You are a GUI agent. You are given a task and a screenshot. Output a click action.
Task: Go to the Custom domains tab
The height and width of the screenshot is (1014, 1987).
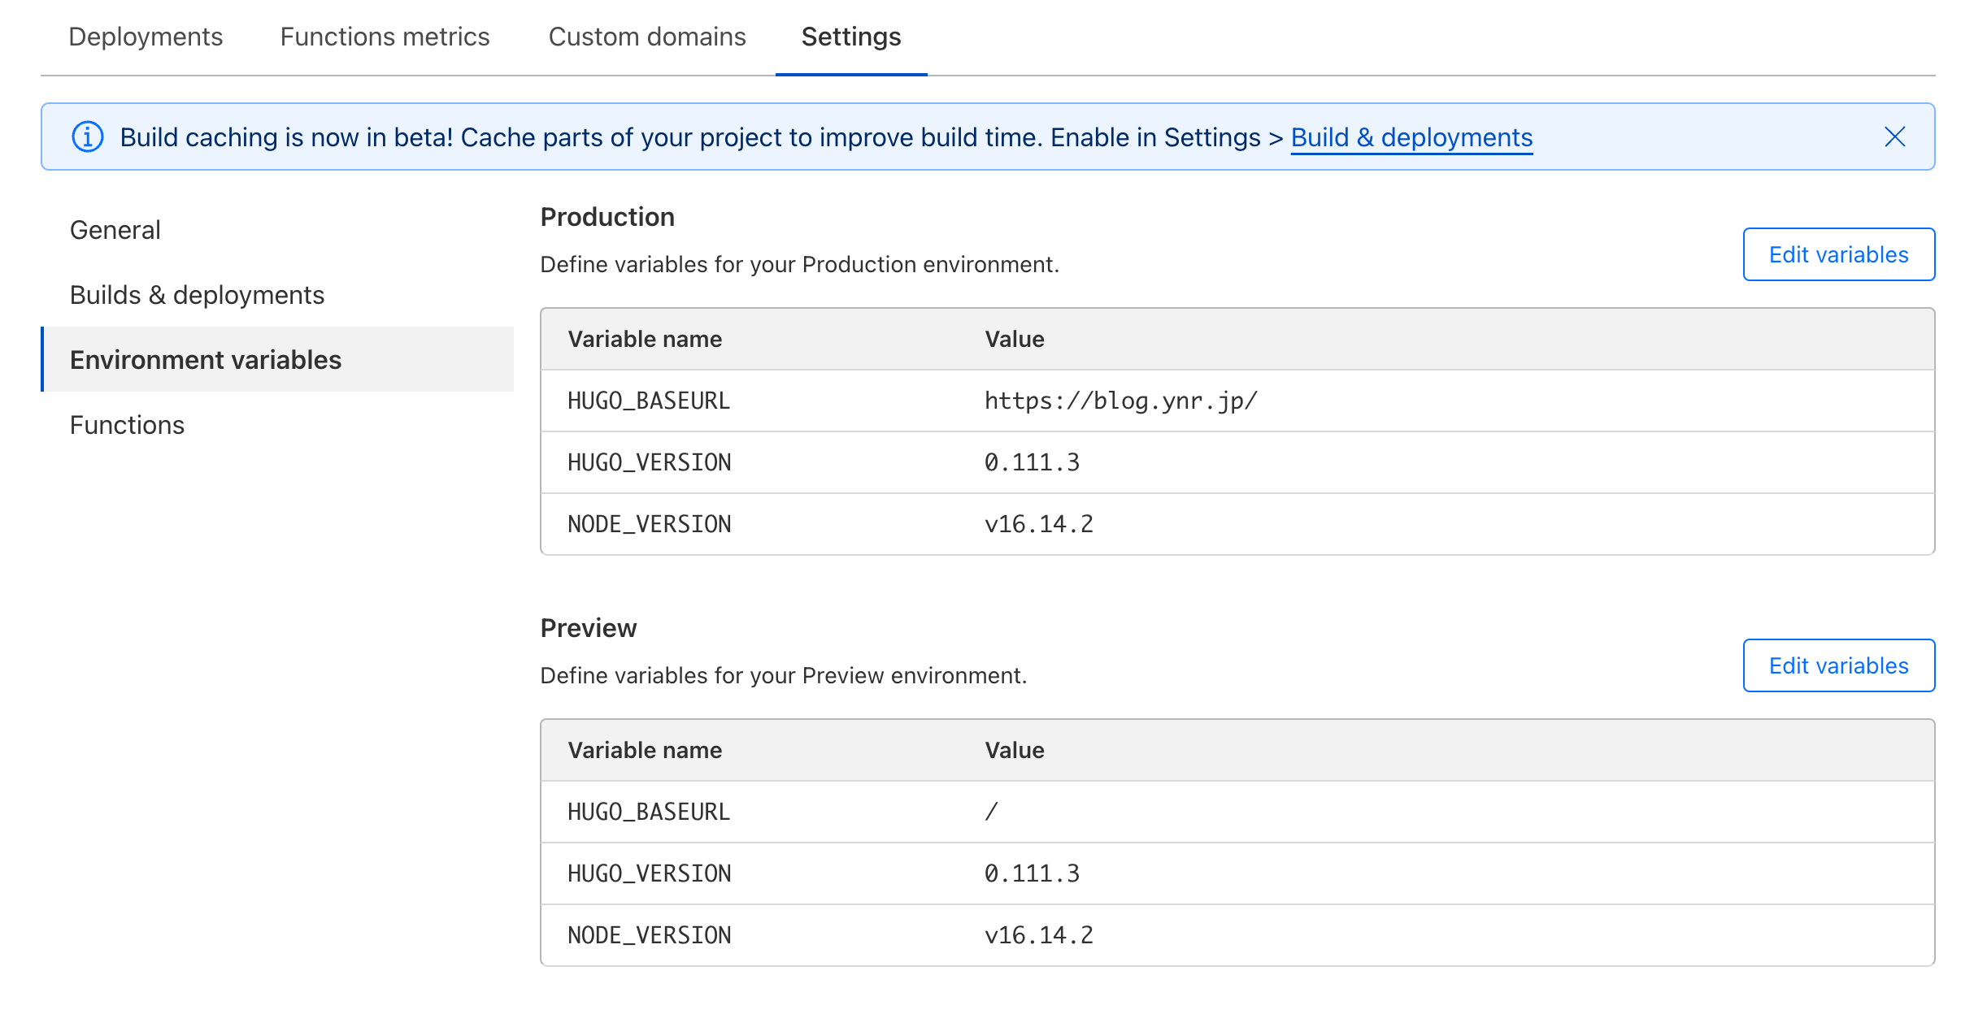[647, 37]
